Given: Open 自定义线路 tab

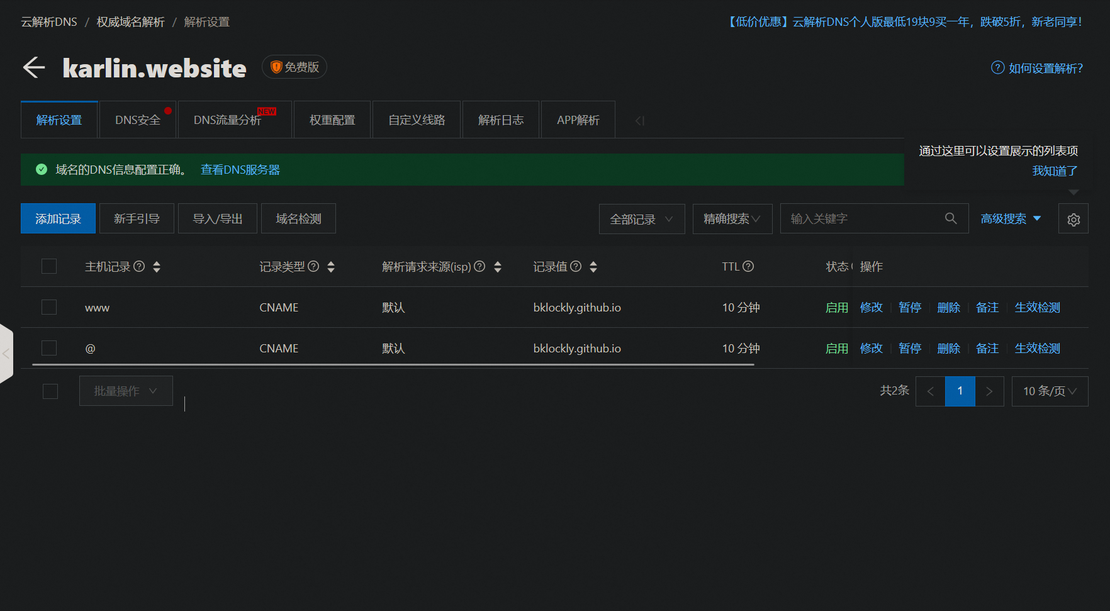Looking at the screenshot, I should (x=417, y=120).
